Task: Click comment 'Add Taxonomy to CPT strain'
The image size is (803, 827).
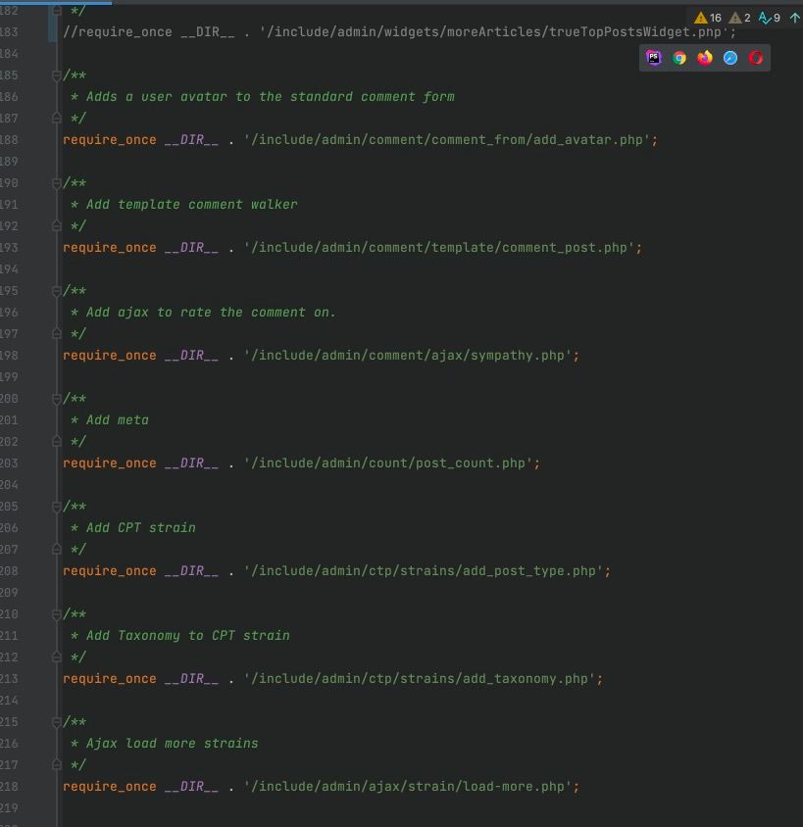Action: coord(188,636)
